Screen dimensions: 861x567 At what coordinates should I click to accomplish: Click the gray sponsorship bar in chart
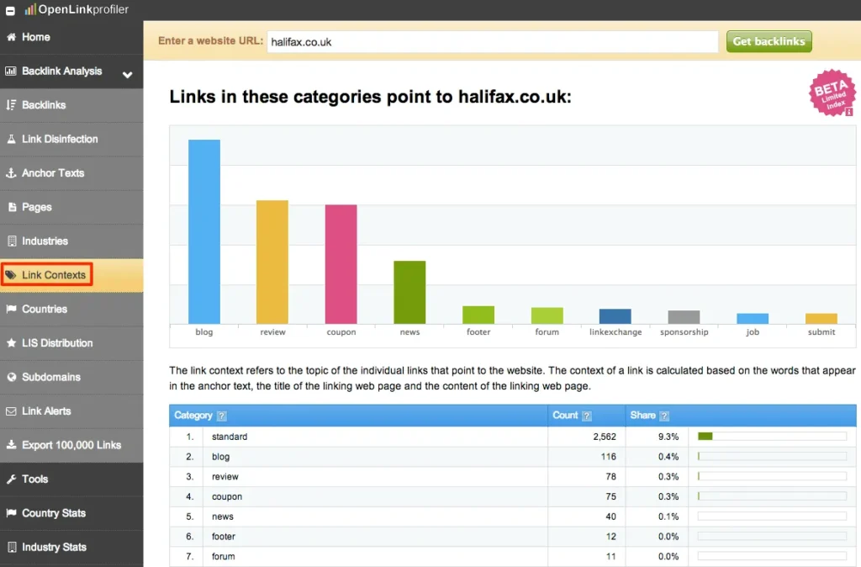tap(684, 317)
